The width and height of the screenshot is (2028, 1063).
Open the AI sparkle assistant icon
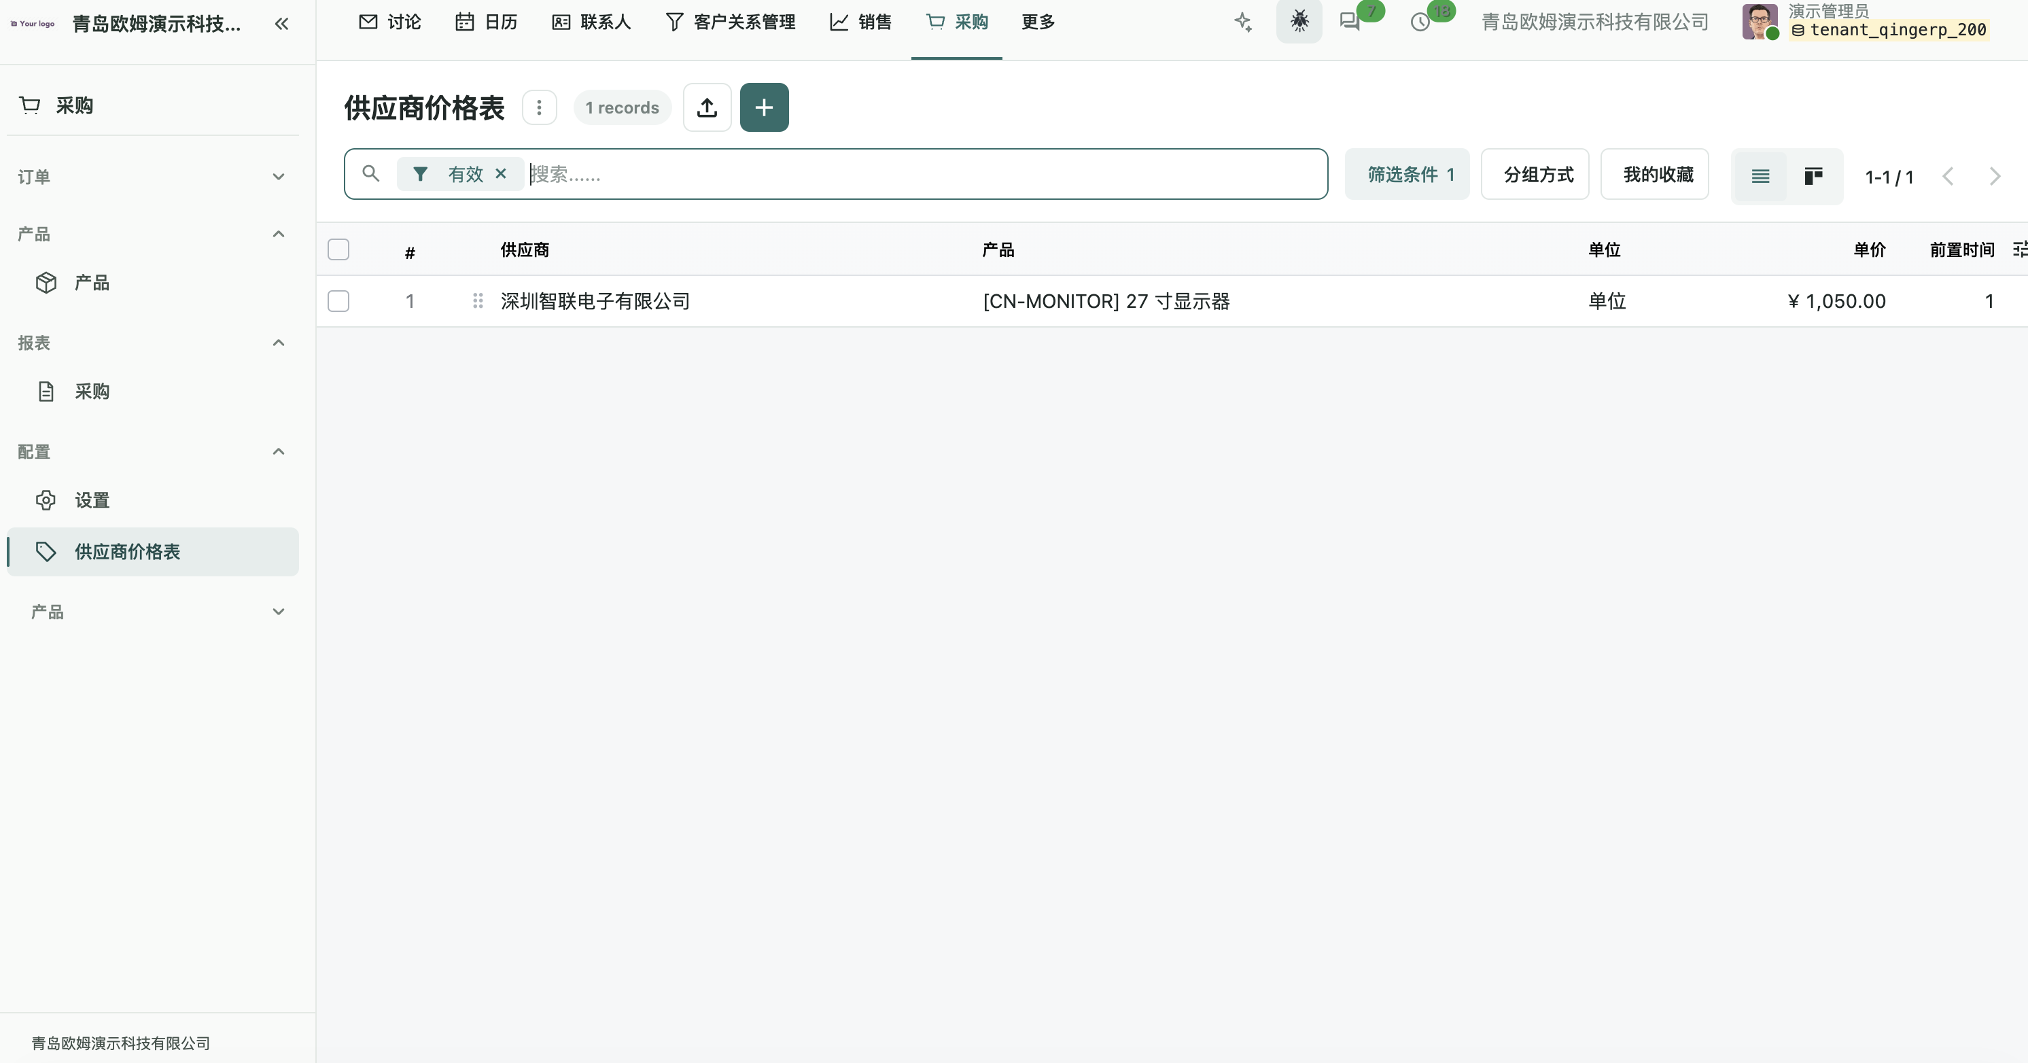click(x=1243, y=22)
